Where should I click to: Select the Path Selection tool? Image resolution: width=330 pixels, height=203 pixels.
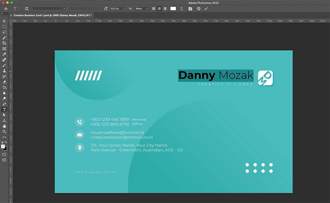pos(4,115)
